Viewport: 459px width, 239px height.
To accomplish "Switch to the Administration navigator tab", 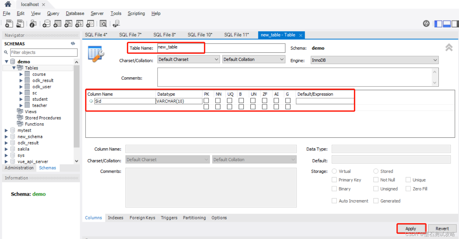I will click(19, 168).
